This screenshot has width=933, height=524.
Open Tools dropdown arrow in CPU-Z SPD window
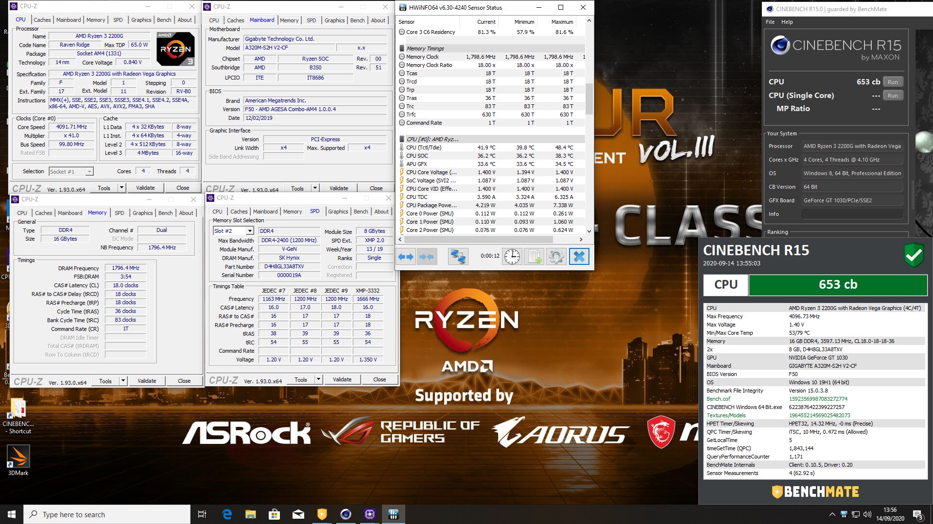pyautogui.click(x=318, y=379)
